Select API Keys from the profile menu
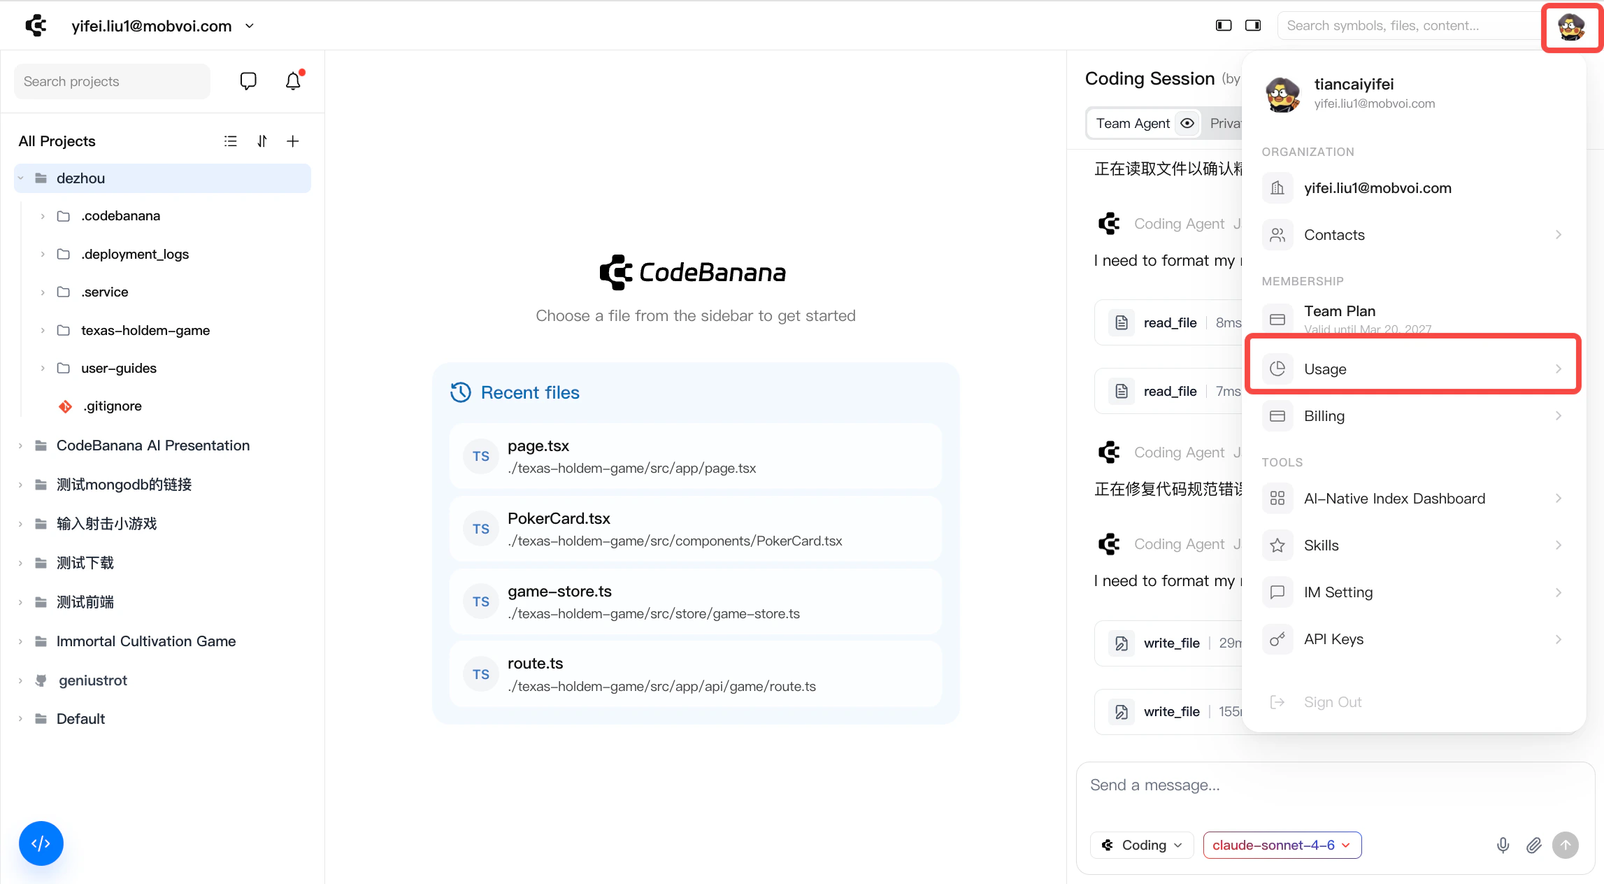Image resolution: width=1604 pixels, height=884 pixels. tap(1412, 639)
